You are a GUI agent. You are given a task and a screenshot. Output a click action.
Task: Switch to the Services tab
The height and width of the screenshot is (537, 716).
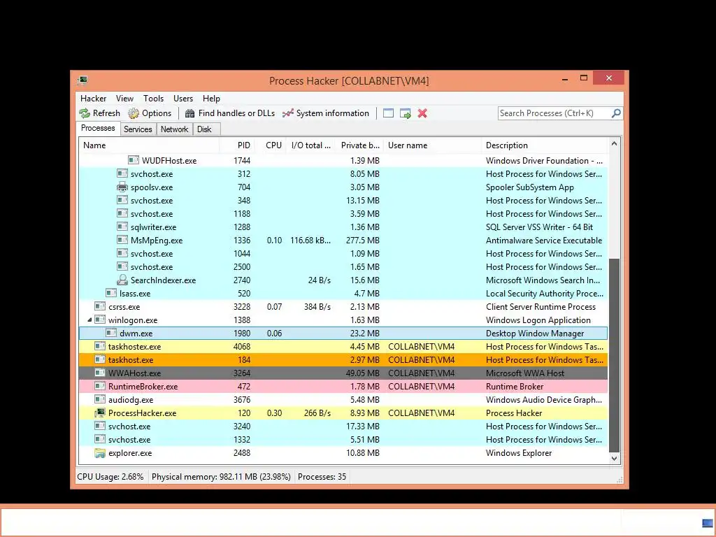coord(138,129)
